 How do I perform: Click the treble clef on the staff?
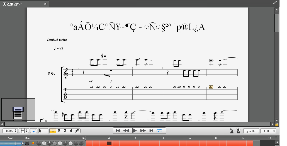coord(66,73)
